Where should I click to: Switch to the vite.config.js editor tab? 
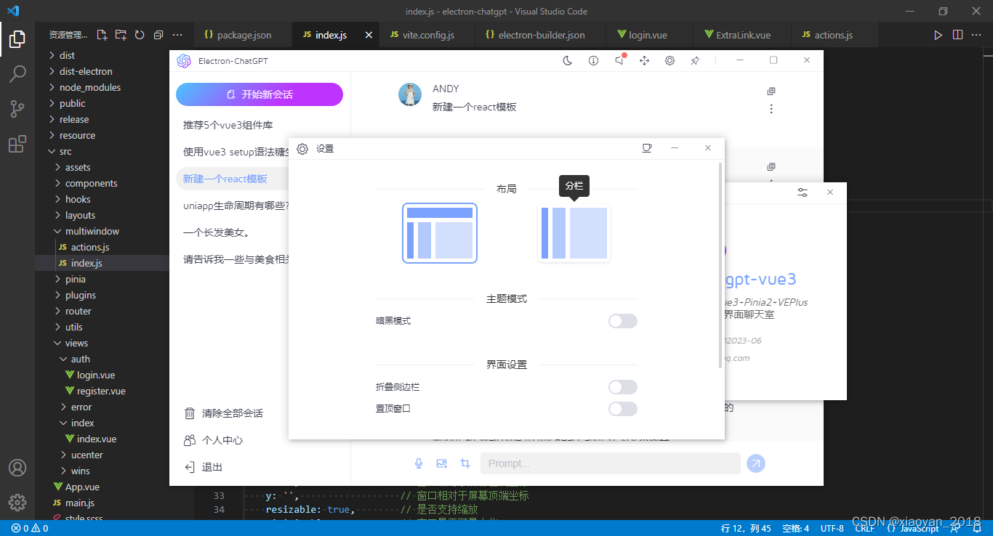point(427,35)
